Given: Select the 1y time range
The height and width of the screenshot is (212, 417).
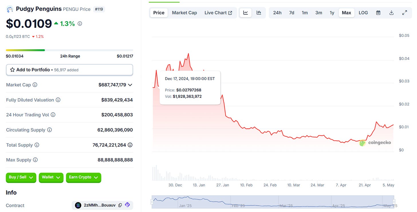Looking at the screenshot, I should [x=332, y=13].
